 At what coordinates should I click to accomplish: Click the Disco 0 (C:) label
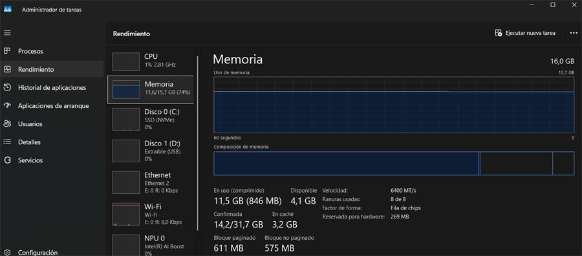162,112
